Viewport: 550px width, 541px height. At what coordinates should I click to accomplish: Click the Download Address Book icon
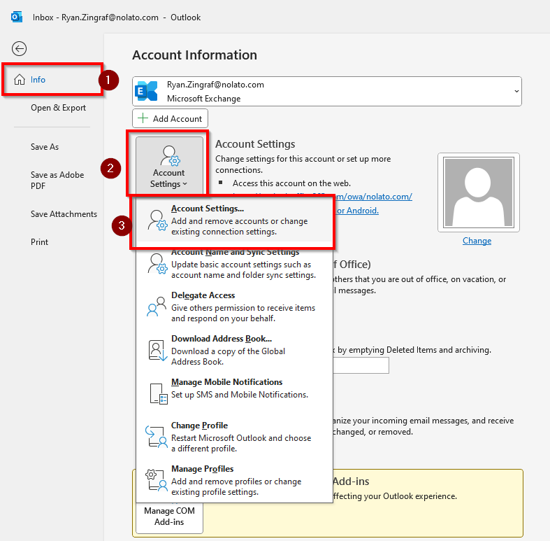tap(157, 350)
